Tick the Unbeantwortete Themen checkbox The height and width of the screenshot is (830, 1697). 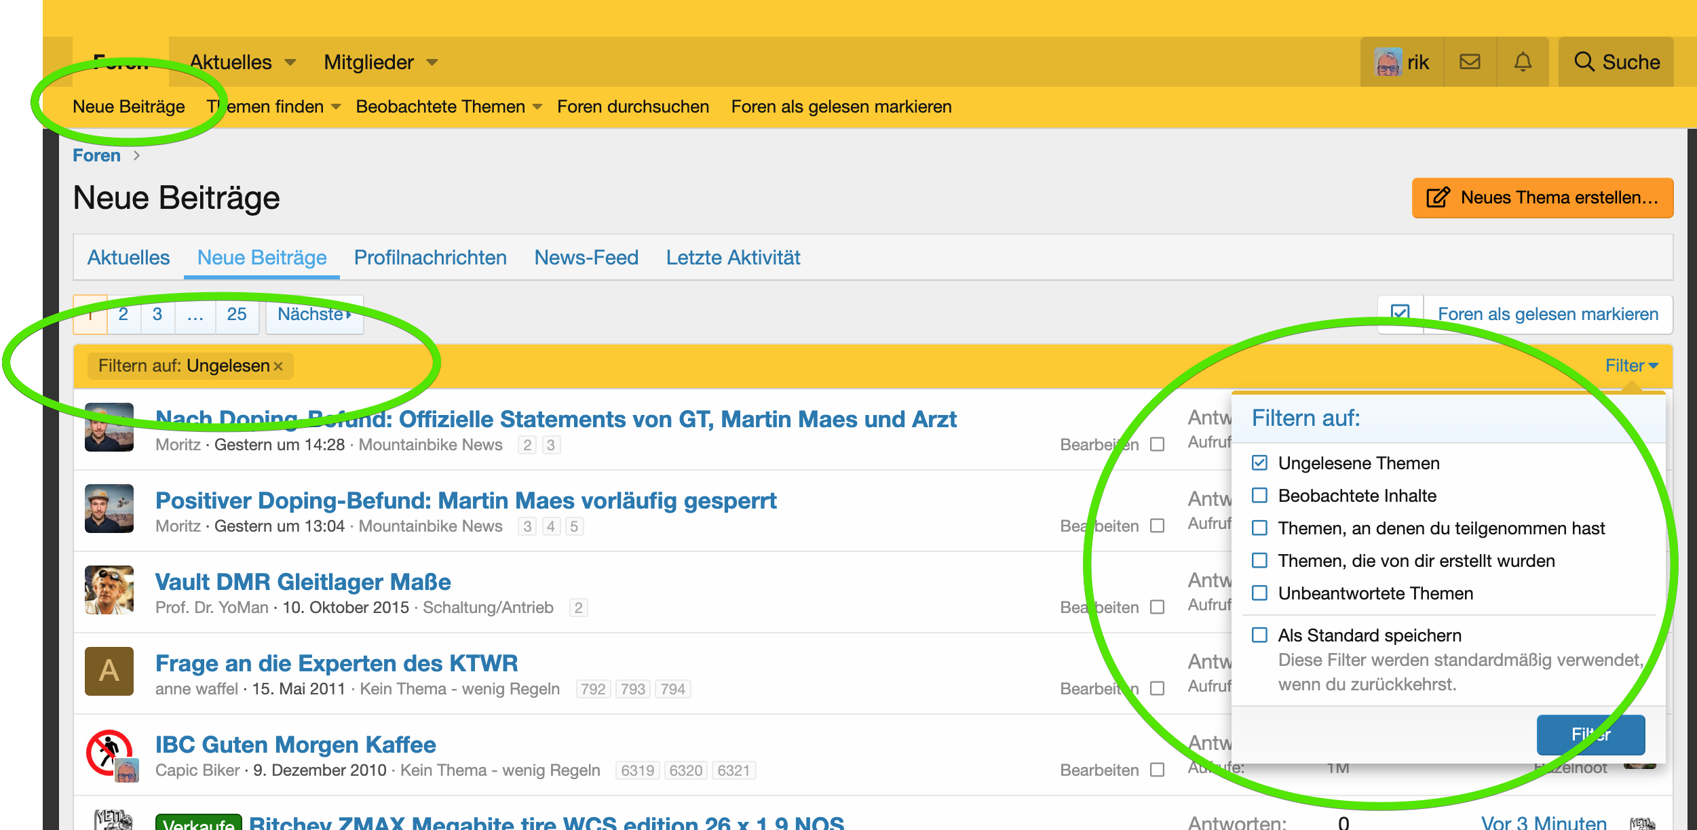coord(1259,593)
